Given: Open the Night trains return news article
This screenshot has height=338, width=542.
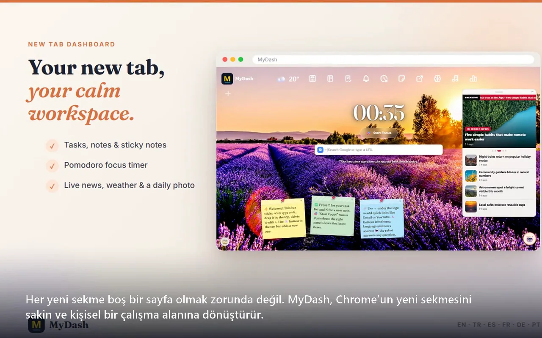Looking at the screenshot, I should 499,160.
